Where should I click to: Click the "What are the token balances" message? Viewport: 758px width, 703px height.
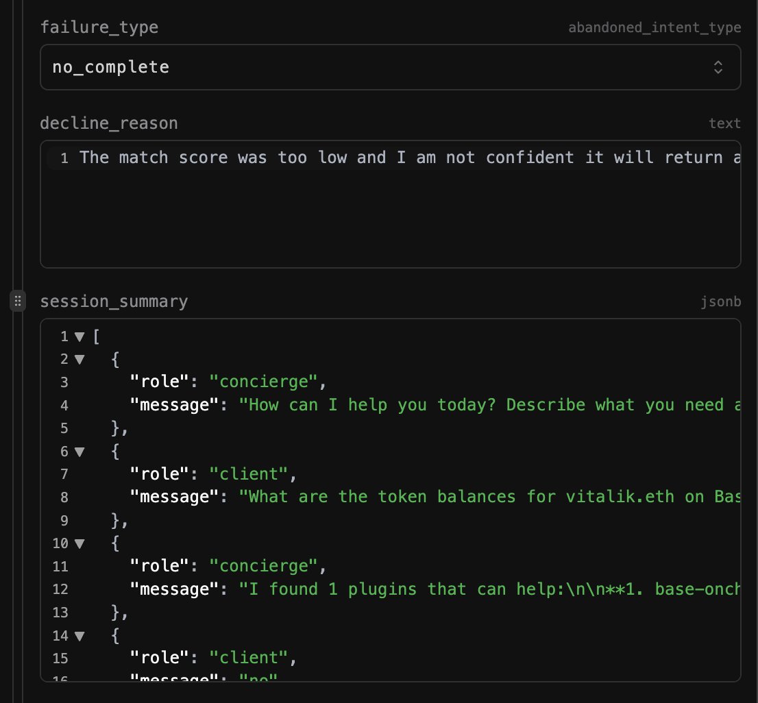click(490, 497)
